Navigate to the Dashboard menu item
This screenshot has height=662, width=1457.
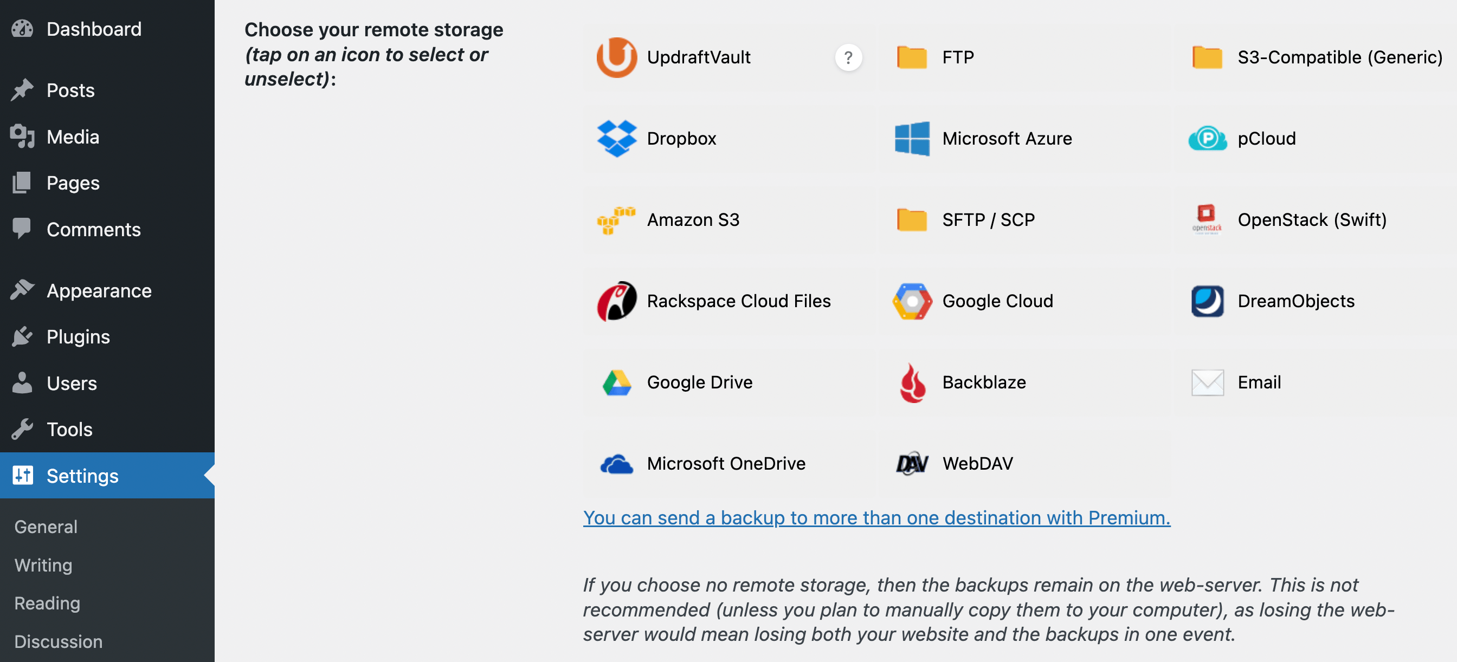click(x=94, y=29)
